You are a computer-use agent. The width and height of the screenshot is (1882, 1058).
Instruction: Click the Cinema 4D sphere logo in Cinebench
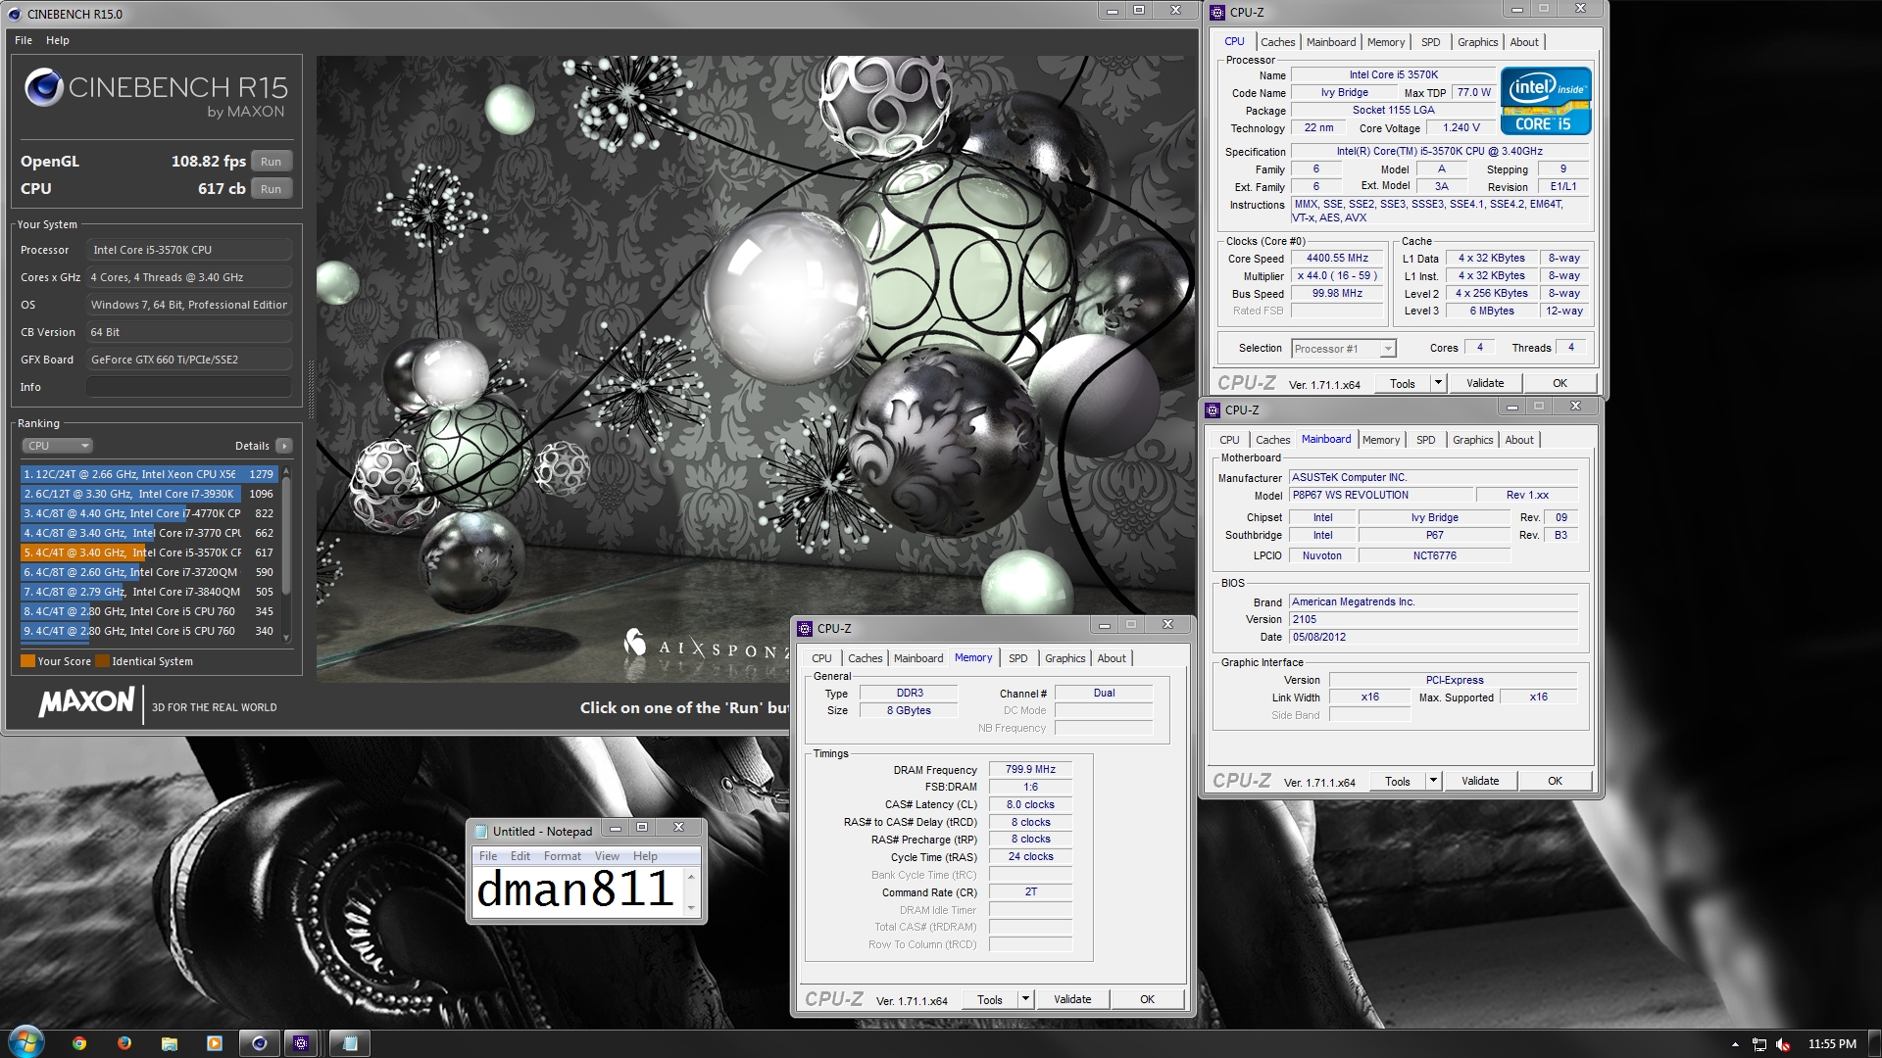[x=44, y=87]
